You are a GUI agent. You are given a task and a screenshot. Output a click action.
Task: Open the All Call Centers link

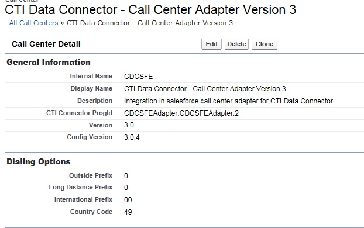(34, 23)
